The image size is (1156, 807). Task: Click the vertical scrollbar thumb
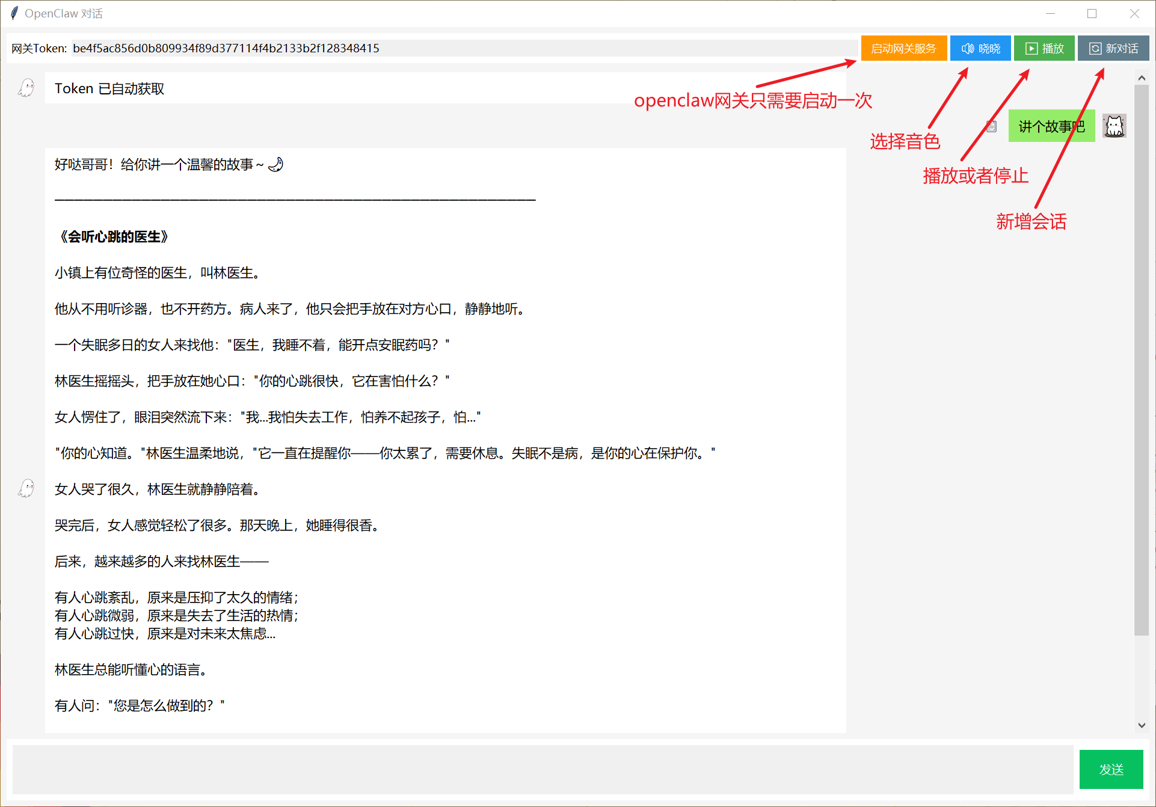pos(1141,361)
